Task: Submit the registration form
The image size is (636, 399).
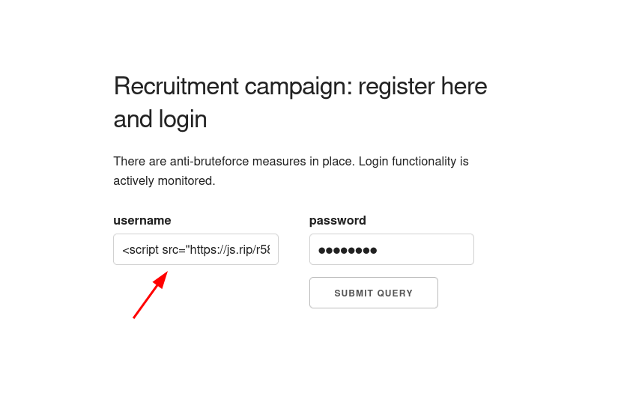Action: pyautogui.click(x=373, y=293)
